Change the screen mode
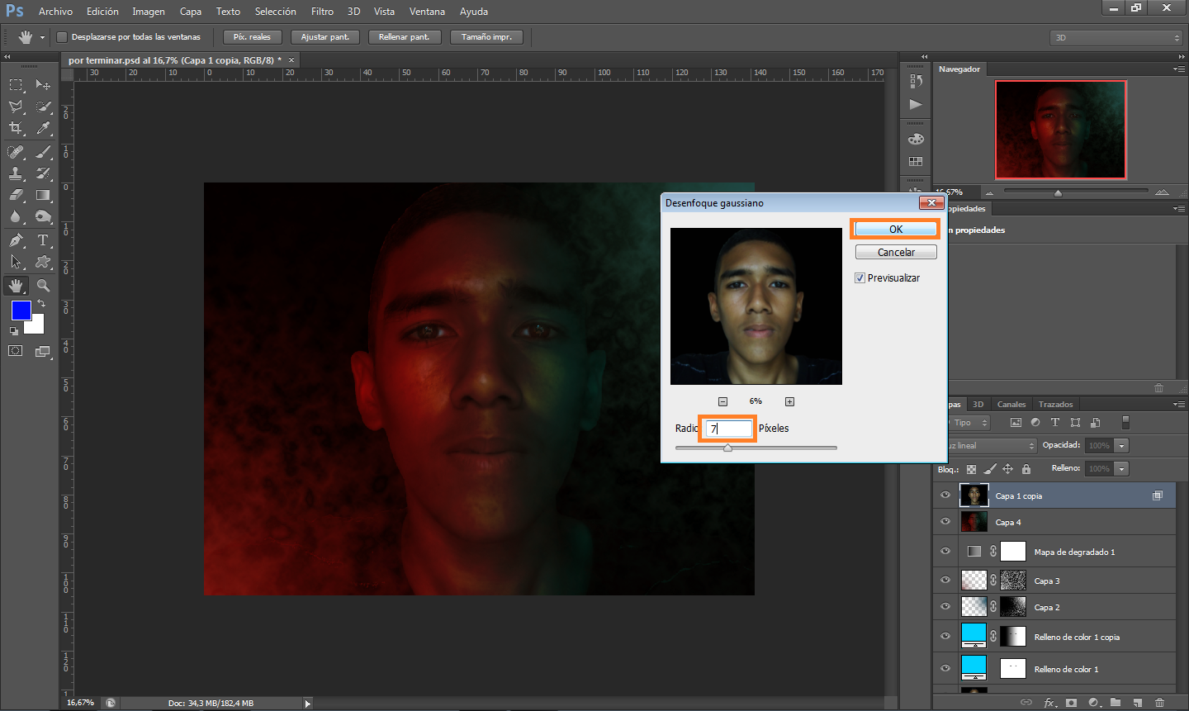This screenshot has width=1189, height=711. click(43, 351)
